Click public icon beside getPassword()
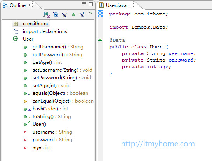This screenshot has height=161, width=212. [x=25, y=55]
